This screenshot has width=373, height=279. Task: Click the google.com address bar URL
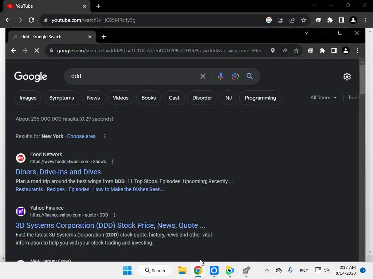161,50
